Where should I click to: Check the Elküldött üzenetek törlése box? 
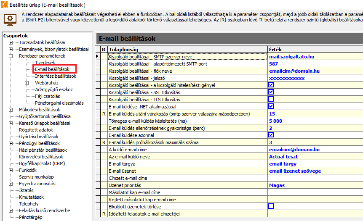click(x=271, y=206)
